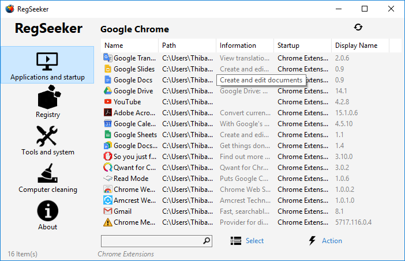Click the Chrome Media warning icon
Screen dimensions: 405x261
[x=108, y=222]
